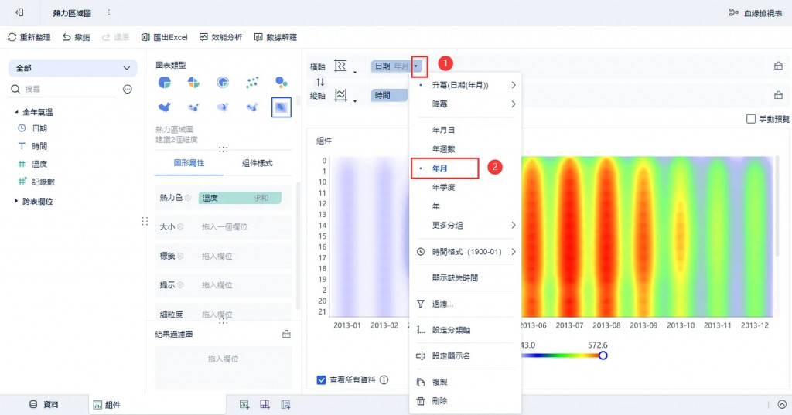Click the collapse arrow icon at bottom right
This screenshot has height=415, width=792.
(x=782, y=404)
